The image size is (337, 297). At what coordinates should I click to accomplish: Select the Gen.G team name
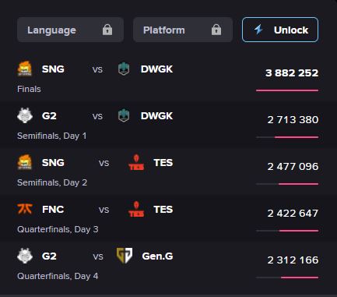click(157, 256)
